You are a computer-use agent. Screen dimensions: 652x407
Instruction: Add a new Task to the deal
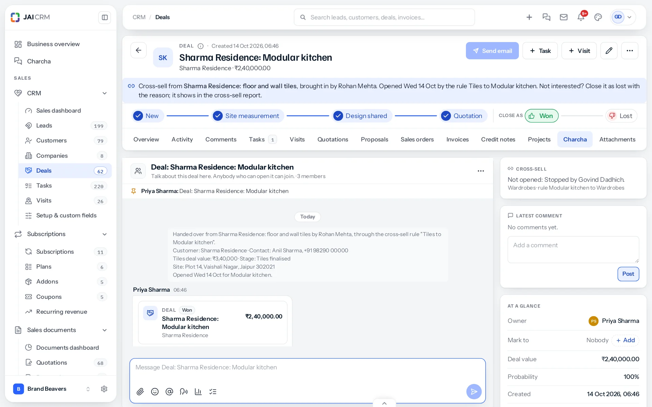click(x=540, y=51)
